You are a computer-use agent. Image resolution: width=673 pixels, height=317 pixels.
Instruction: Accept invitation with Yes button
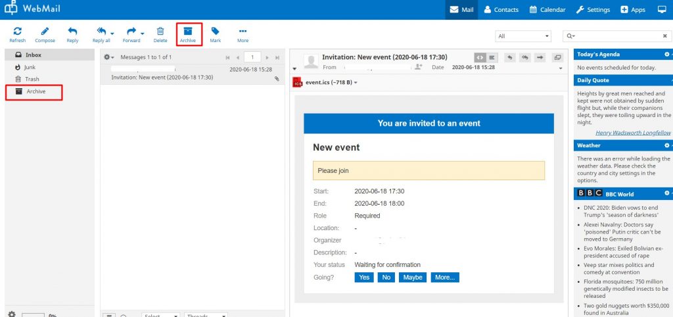tap(363, 278)
